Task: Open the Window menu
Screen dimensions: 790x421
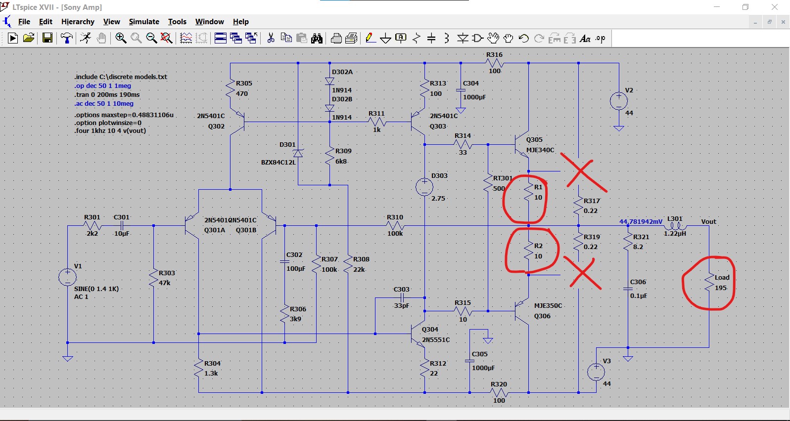Action: coord(209,22)
